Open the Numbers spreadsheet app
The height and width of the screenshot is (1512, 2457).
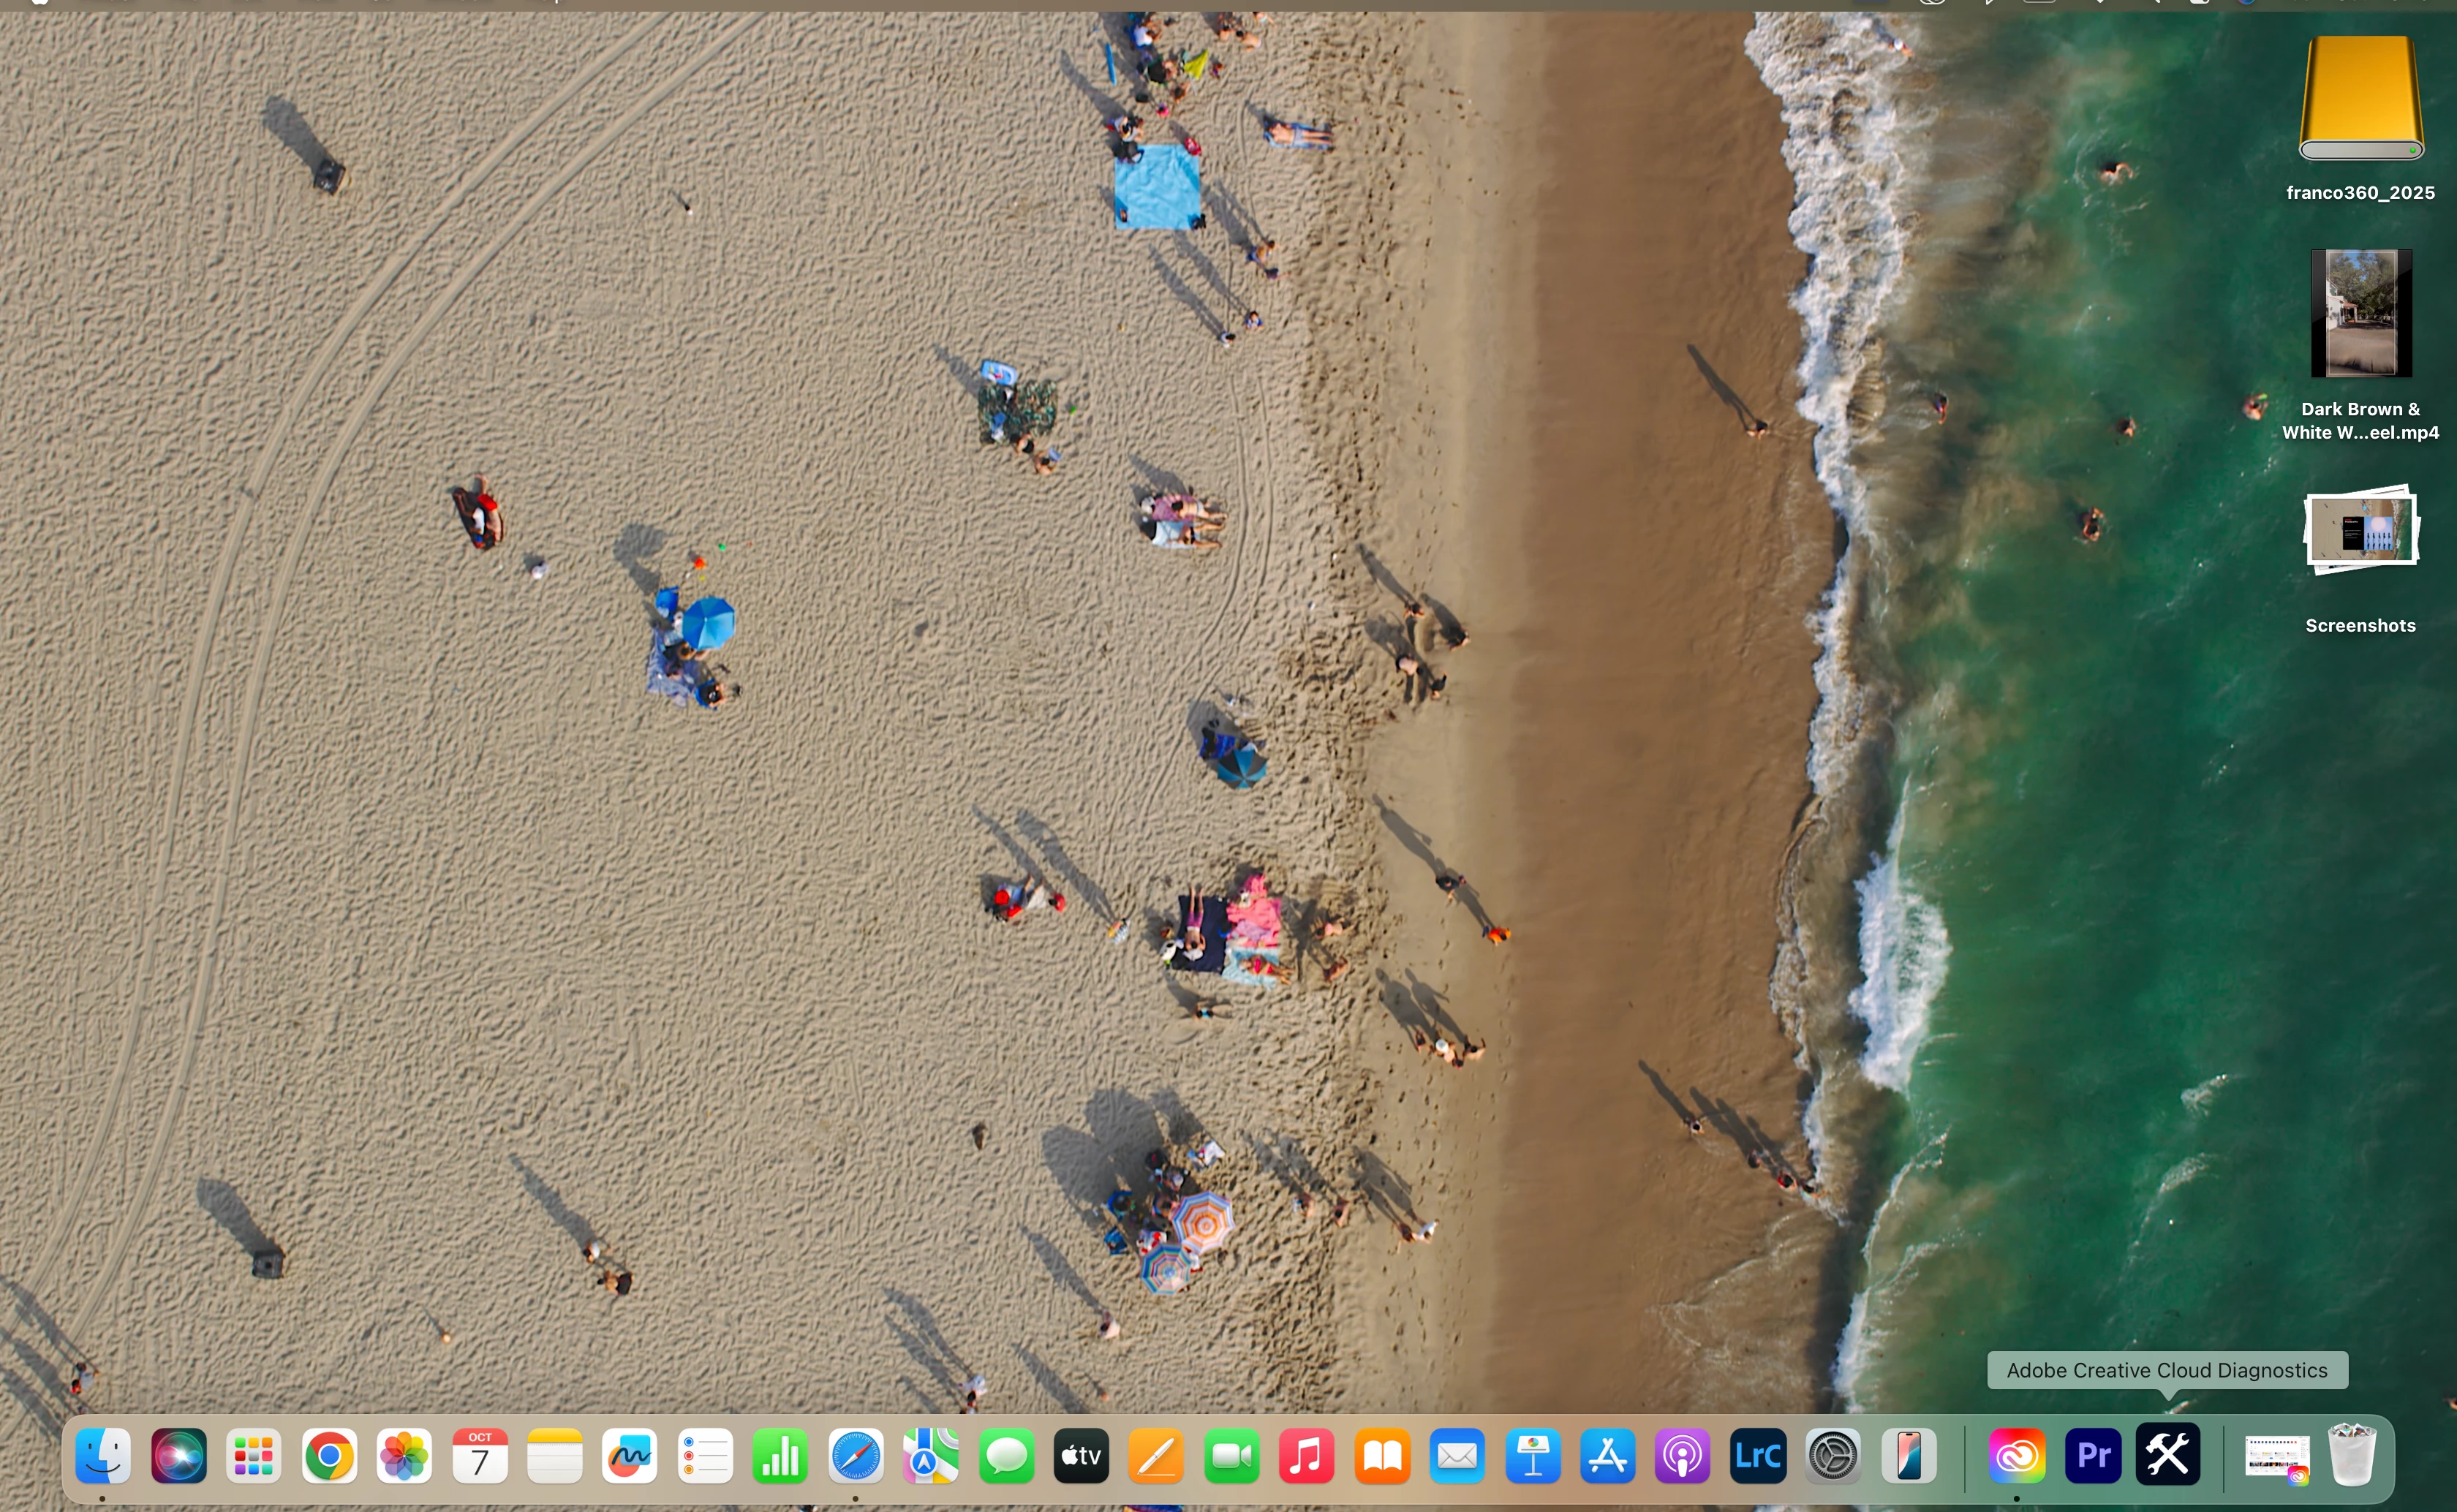point(780,1455)
